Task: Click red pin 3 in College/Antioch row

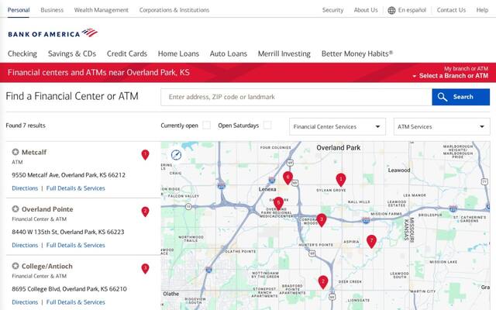Action: pyautogui.click(x=145, y=269)
